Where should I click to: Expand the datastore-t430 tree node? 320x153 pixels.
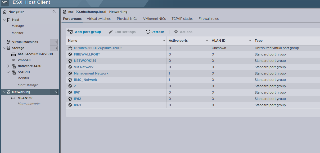coord(8,66)
